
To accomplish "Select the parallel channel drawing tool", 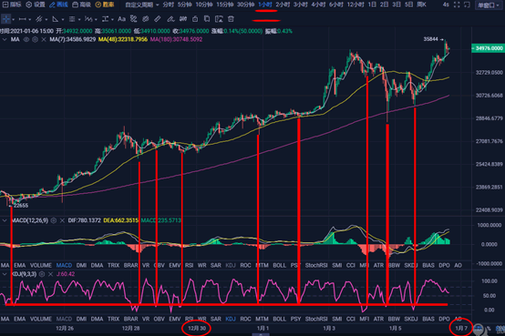I will tap(39, 19).
